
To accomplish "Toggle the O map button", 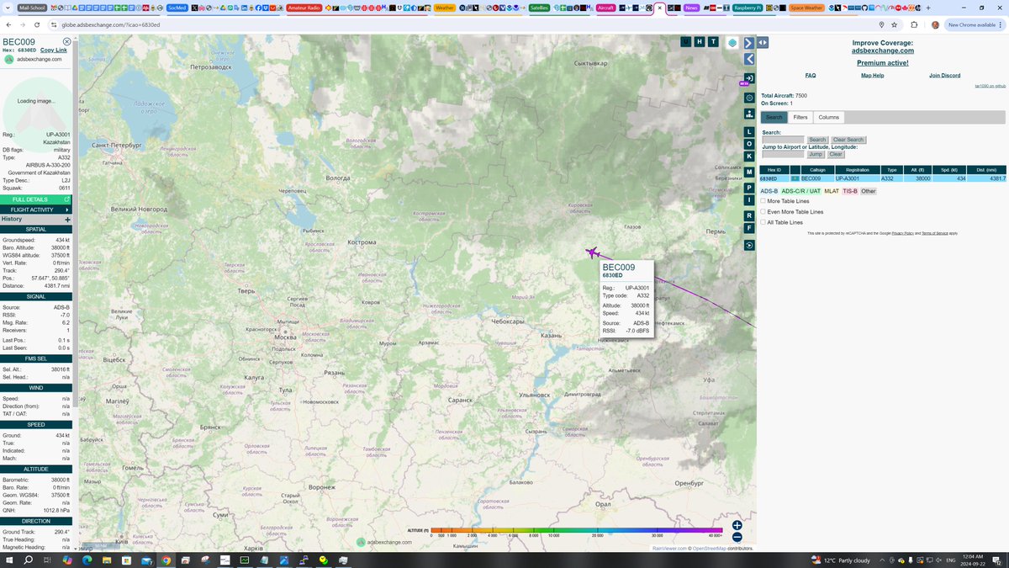I will pyautogui.click(x=748, y=144).
